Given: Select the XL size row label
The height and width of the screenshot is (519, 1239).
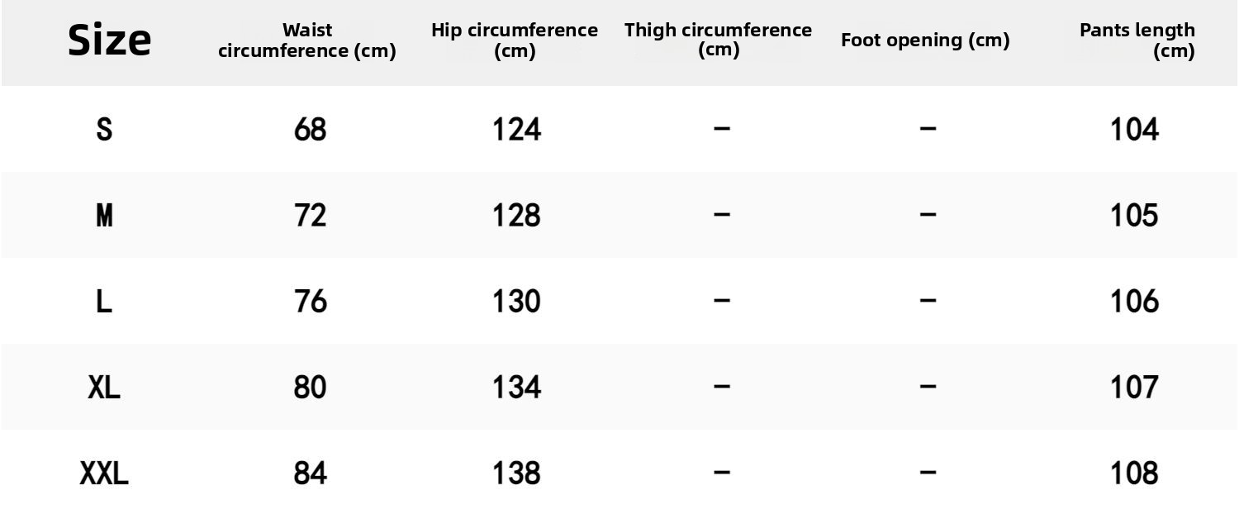Looking at the screenshot, I should (x=104, y=388).
